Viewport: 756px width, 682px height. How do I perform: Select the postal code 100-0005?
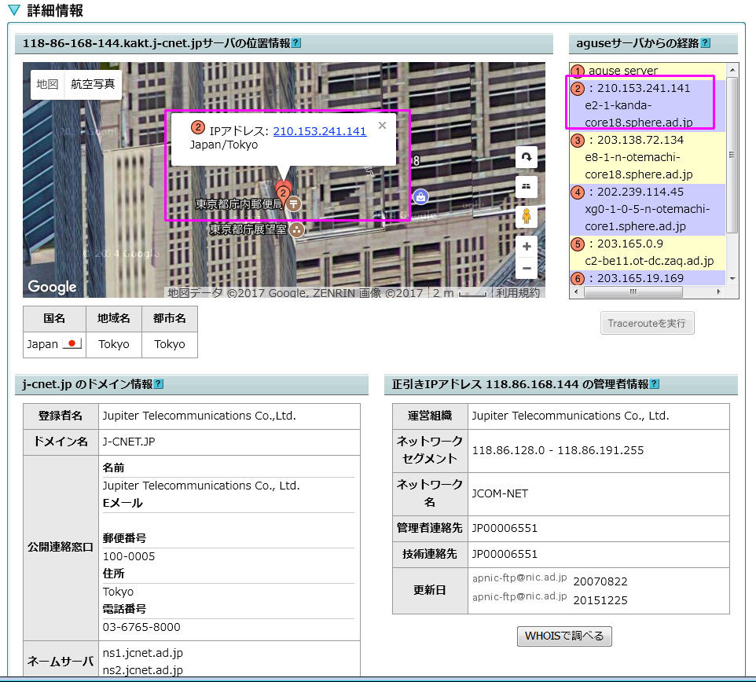(x=129, y=556)
